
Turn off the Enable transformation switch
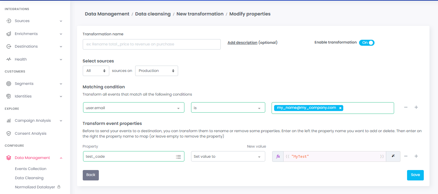[x=367, y=43]
